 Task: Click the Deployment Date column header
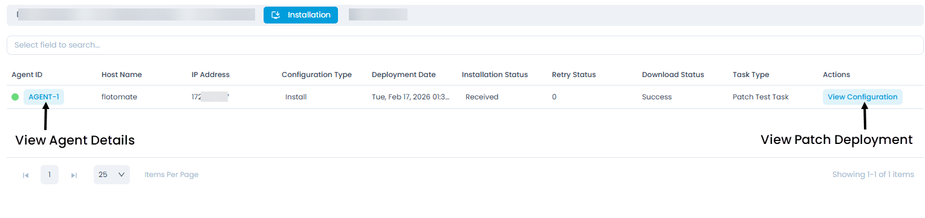coord(404,75)
